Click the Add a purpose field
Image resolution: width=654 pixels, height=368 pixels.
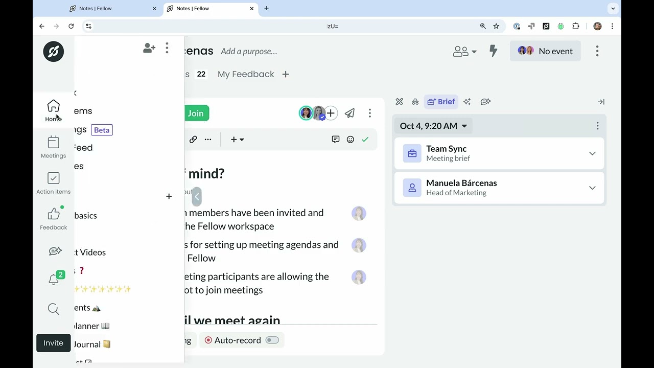(x=249, y=51)
